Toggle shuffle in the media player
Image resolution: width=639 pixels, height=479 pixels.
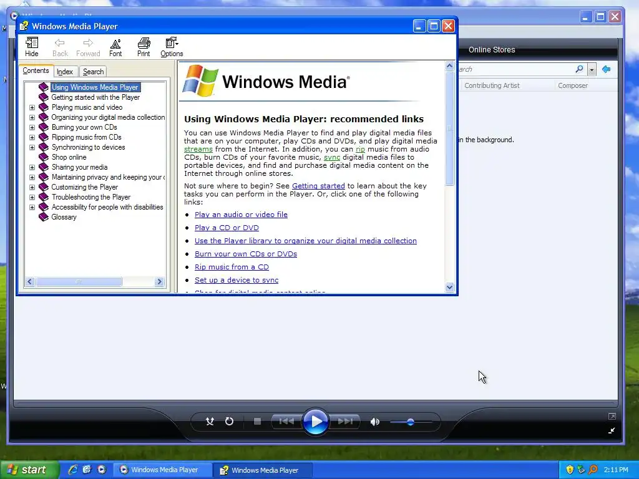[x=210, y=421]
